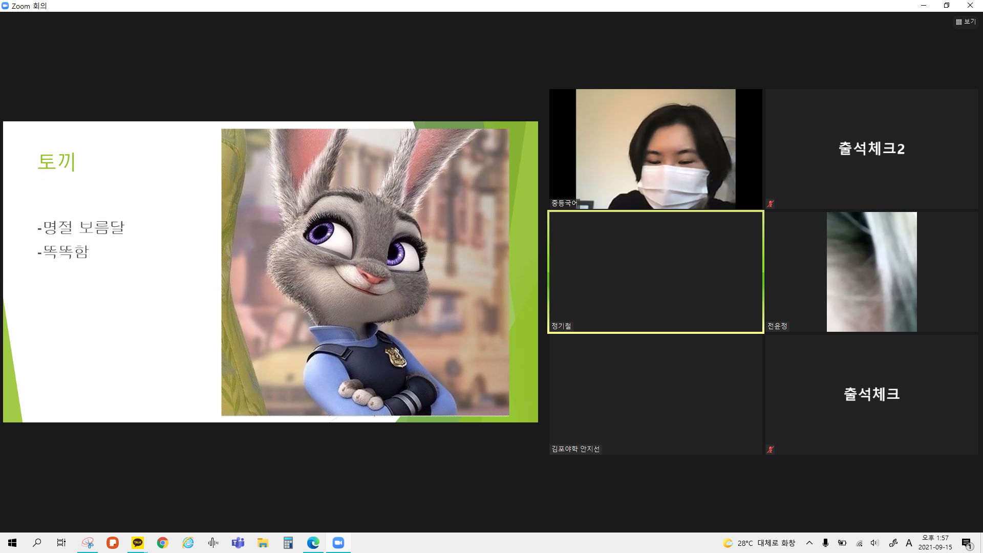Expand the hidden system tray icons

tap(809, 543)
